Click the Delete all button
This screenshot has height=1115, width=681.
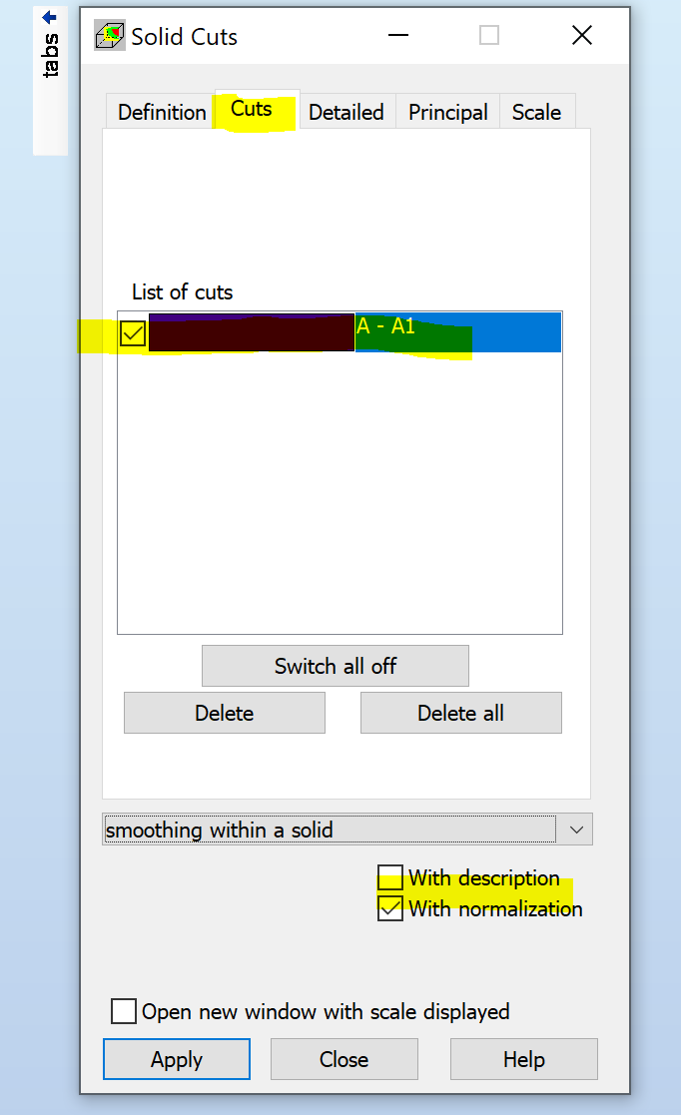(x=460, y=713)
